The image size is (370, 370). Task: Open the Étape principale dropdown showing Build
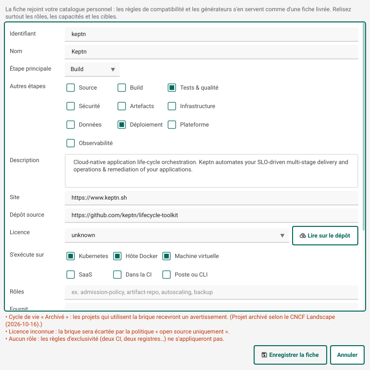point(92,69)
